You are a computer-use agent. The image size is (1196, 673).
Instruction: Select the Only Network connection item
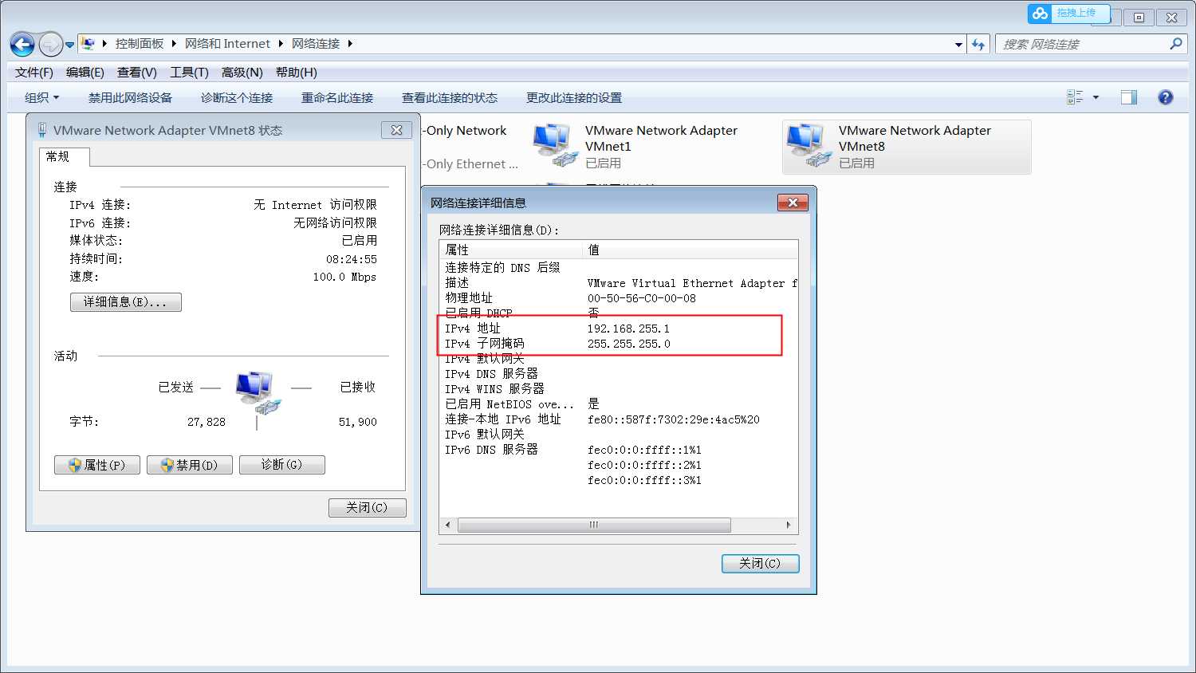[470, 147]
